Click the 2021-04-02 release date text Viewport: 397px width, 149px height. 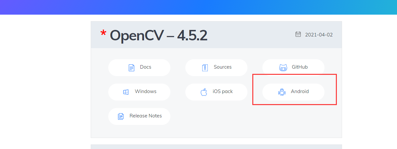click(319, 35)
